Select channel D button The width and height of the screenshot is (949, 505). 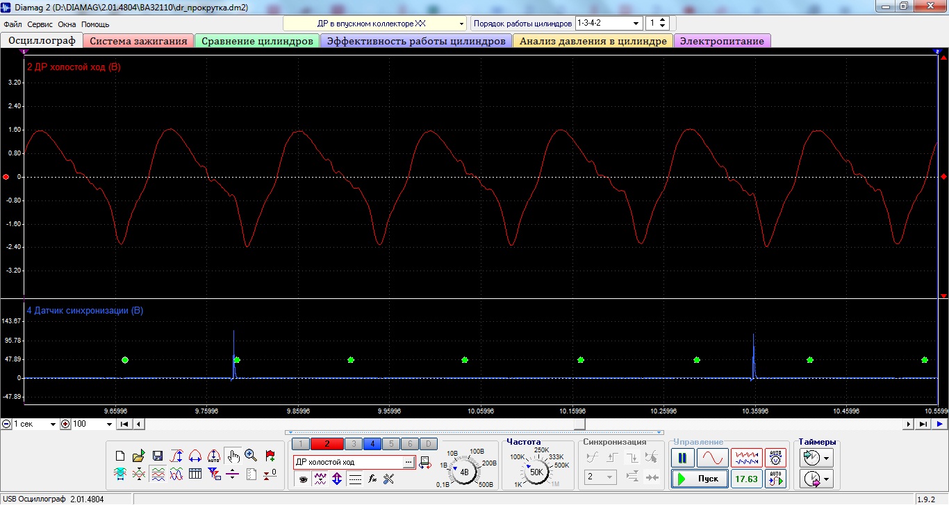coord(429,444)
